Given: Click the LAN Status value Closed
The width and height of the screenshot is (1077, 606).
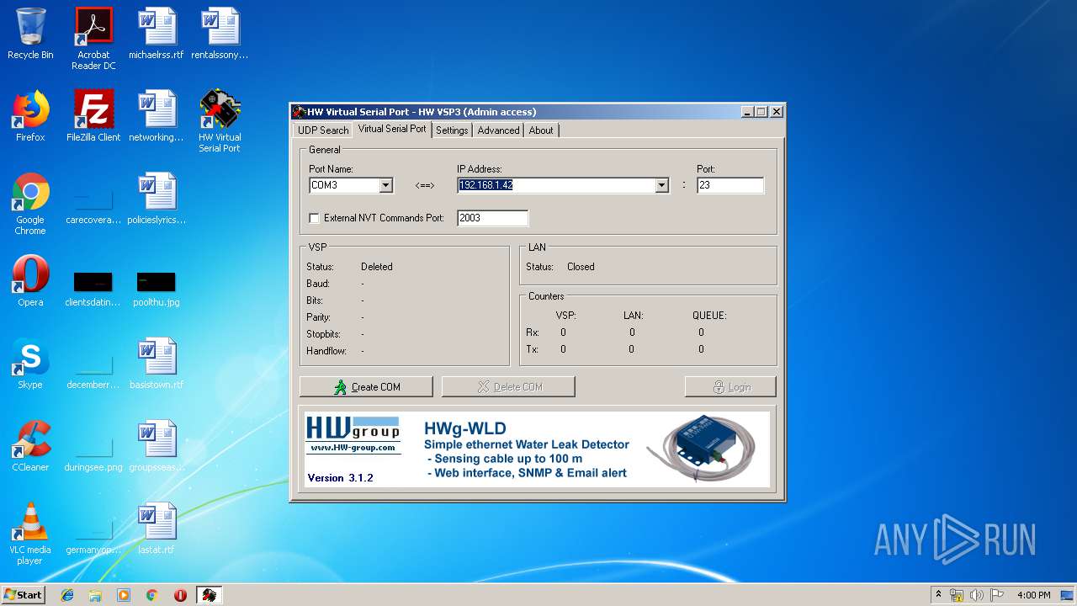Looking at the screenshot, I should tap(581, 267).
